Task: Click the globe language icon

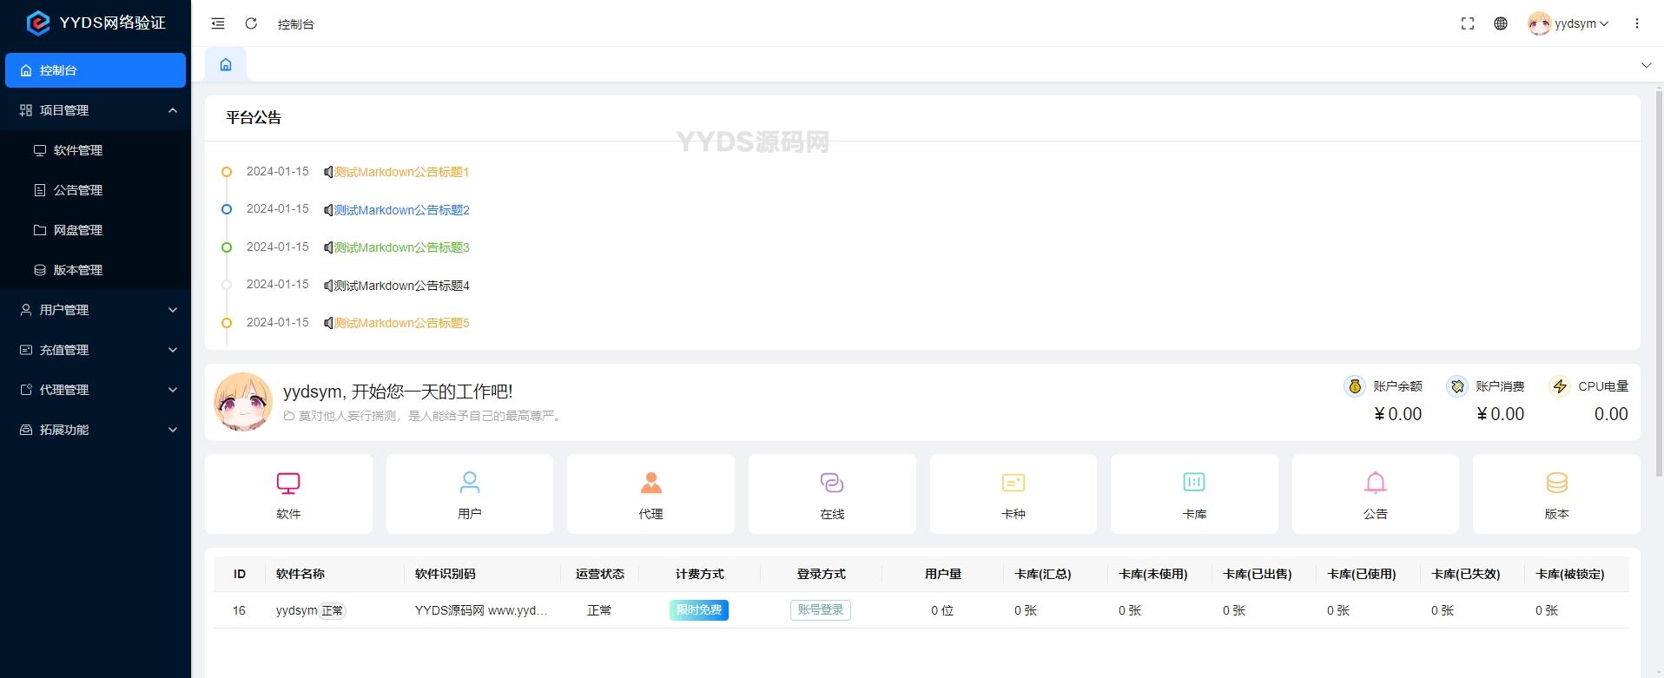Action: point(1500,23)
